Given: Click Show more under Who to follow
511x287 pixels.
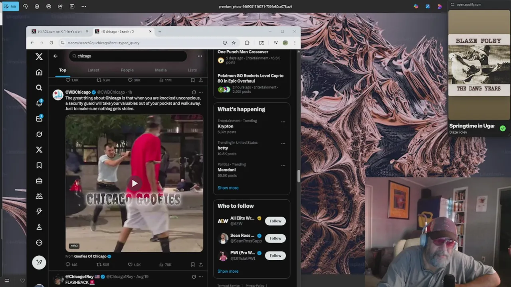Looking at the screenshot, I should click(228, 271).
